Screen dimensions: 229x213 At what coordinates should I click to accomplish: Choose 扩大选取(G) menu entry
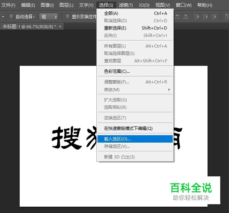point(135,100)
